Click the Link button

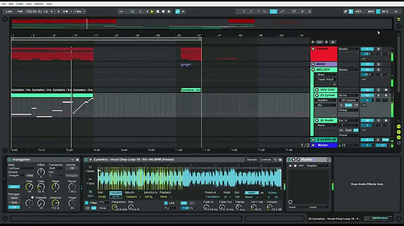point(9,12)
